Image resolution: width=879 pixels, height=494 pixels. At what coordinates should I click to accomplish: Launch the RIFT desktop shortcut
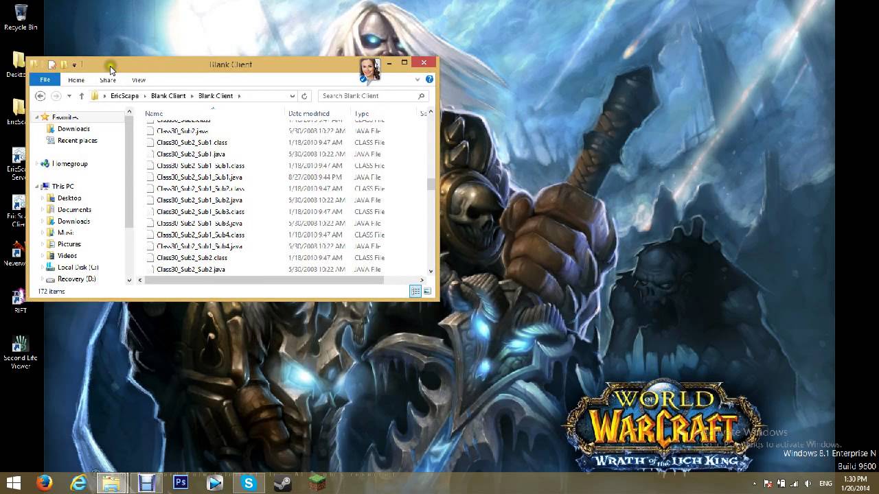pos(21,300)
